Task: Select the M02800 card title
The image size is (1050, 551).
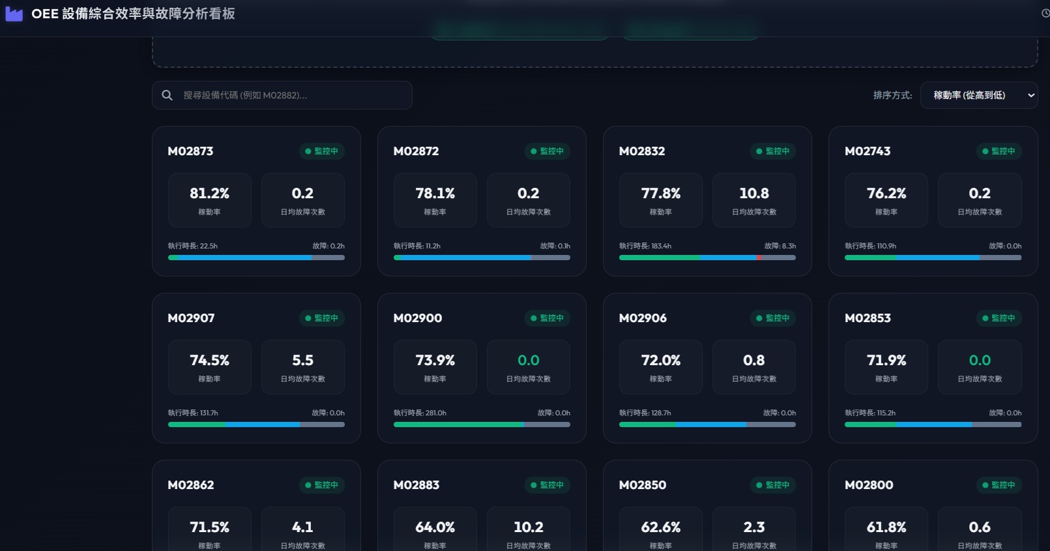Action: coord(869,485)
